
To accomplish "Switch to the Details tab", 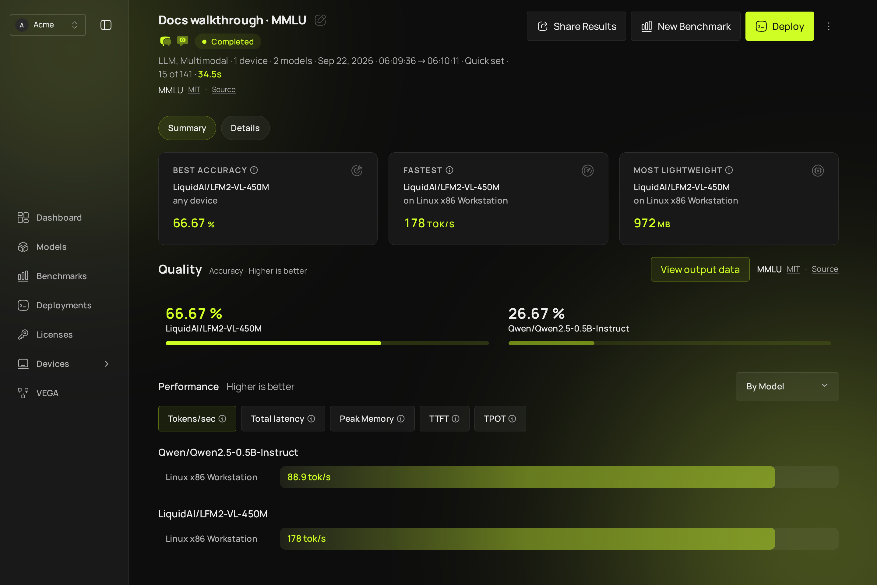I will coord(245,128).
